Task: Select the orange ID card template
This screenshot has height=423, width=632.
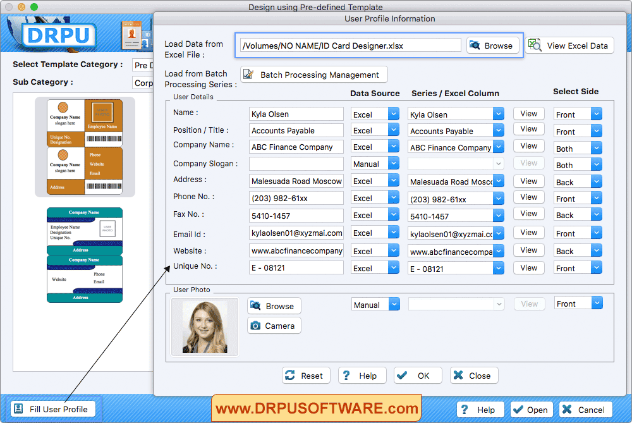Action: 85,147
